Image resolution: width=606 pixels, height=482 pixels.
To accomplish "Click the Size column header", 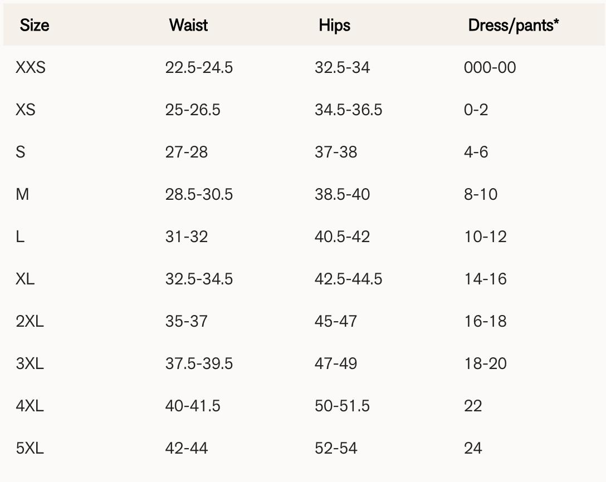I will click(35, 25).
